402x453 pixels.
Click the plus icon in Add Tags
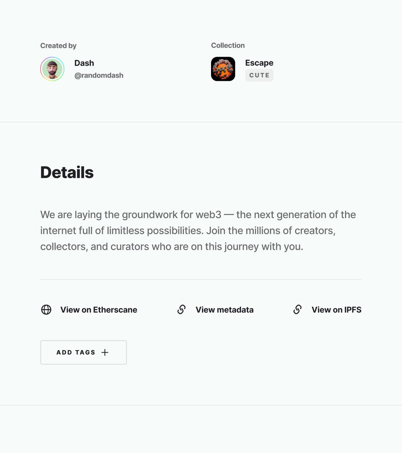pos(105,352)
